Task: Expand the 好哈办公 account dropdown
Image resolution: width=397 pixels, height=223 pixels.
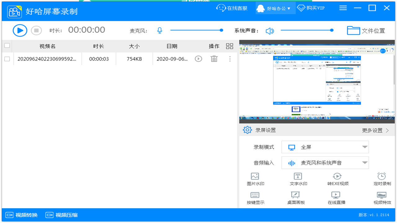Action: click(275, 8)
